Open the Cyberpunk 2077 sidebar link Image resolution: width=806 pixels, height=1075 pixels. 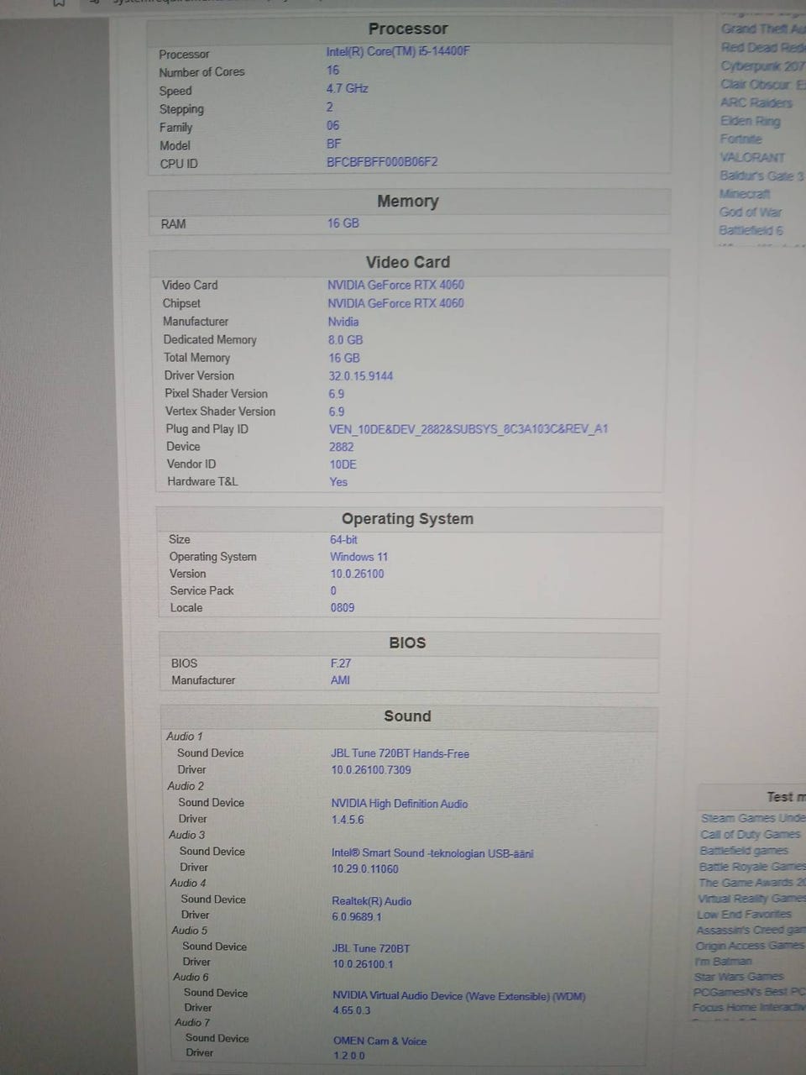[x=762, y=66]
